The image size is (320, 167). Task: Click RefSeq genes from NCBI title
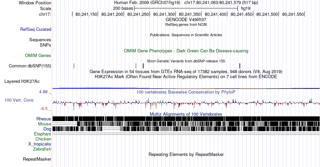pyautogui.click(x=186, y=24)
